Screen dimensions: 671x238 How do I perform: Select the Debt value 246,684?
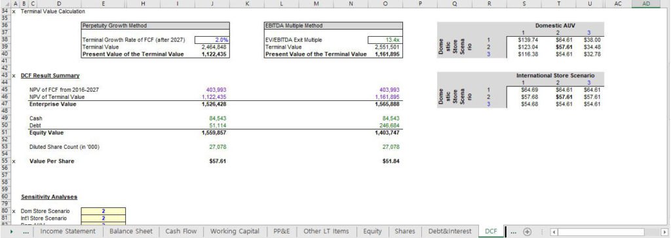click(x=385, y=125)
